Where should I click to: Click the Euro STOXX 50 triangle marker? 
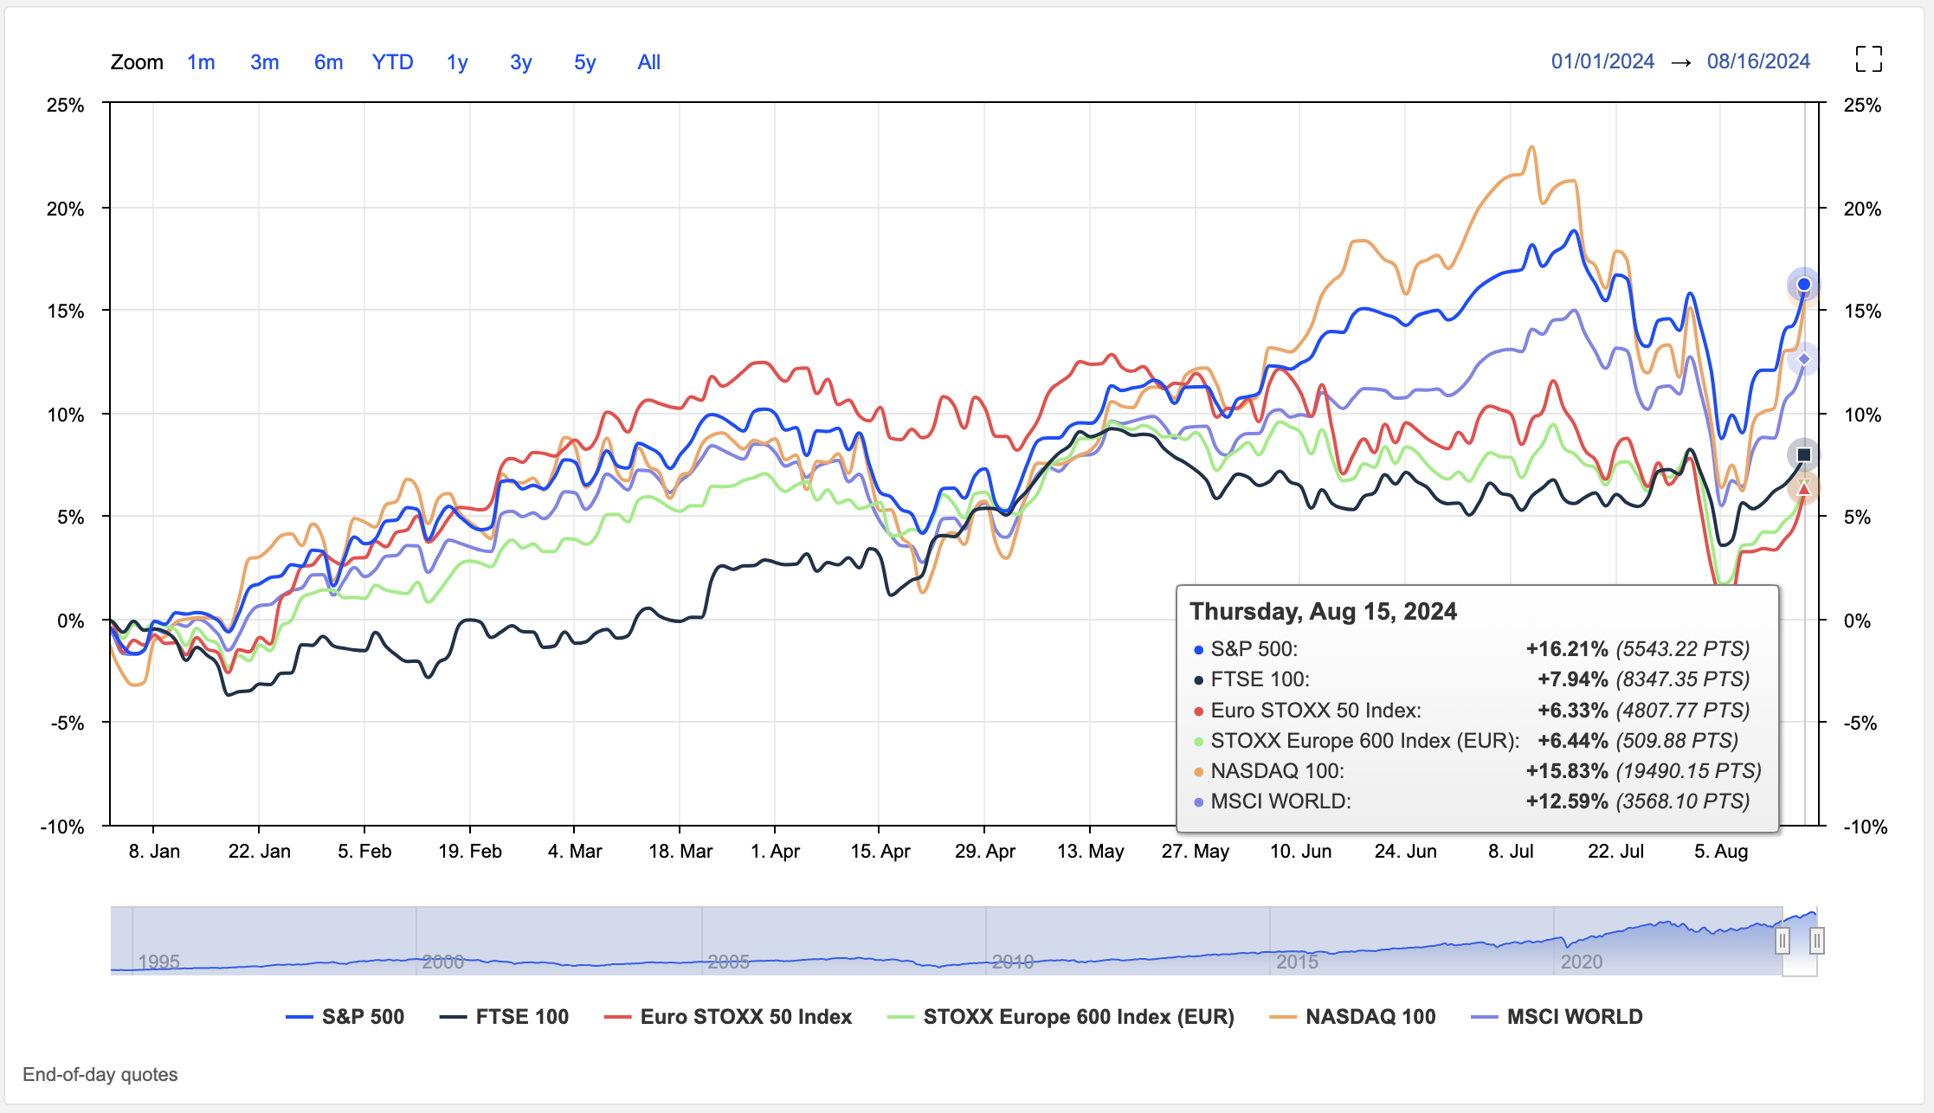(x=1804, y=490)
